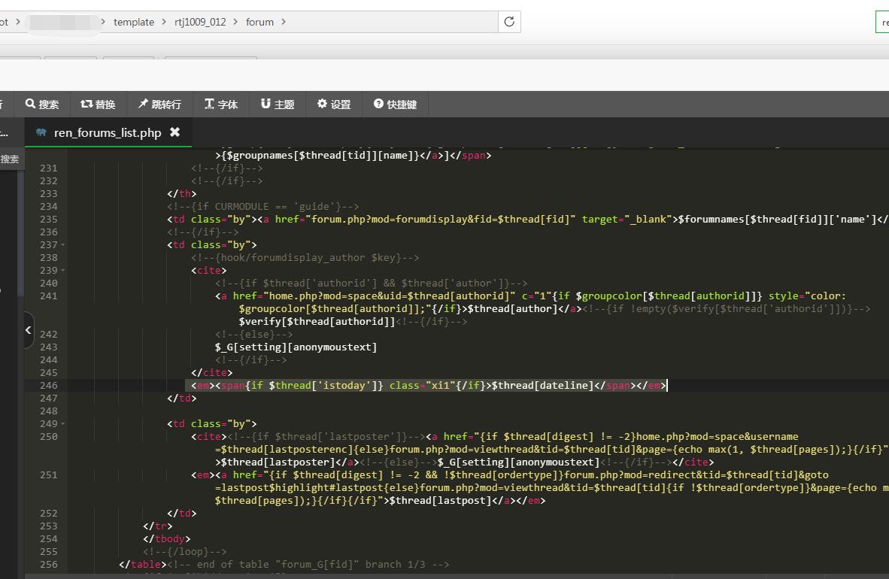
Task: Fold the code block at line 237
Action: point(63,245)
